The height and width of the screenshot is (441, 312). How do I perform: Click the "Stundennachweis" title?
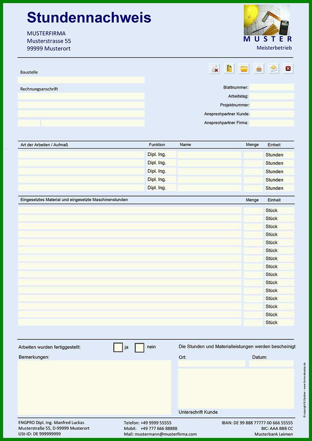(89, 17)
